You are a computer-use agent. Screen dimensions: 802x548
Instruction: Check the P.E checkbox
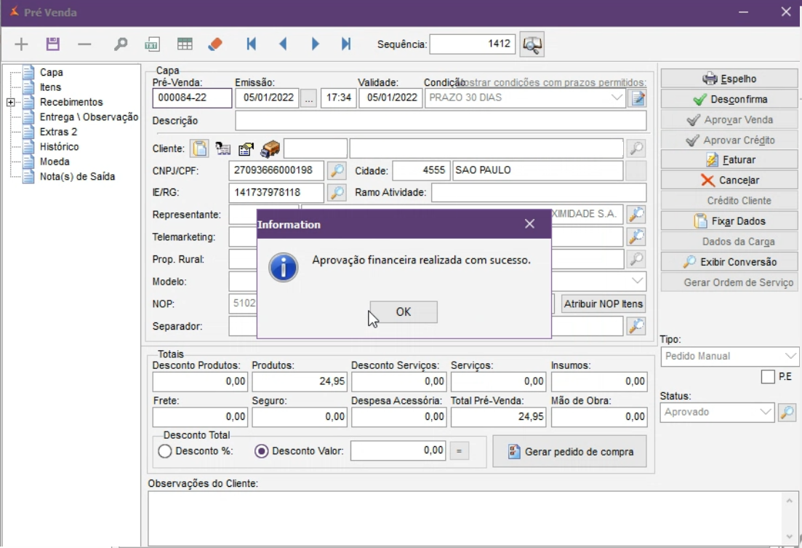pos(768,377)
